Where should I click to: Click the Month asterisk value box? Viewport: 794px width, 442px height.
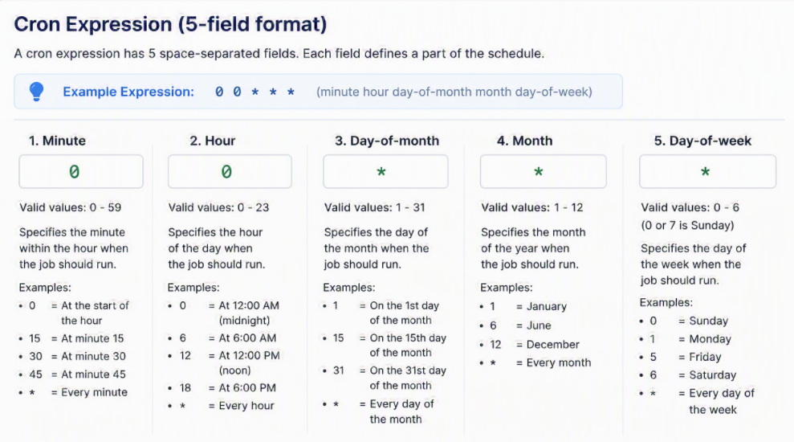[543, 172]
